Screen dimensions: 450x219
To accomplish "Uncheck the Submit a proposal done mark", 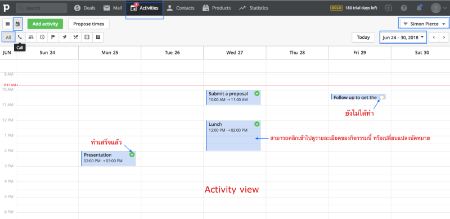I will 257,93.
